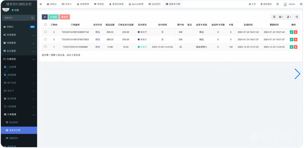Select the checkbox for order ID 3

[45, 32]
